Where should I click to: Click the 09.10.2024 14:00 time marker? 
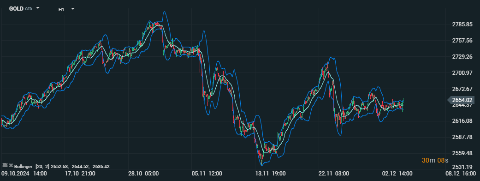pyautogui.click(x=24, y=174)
